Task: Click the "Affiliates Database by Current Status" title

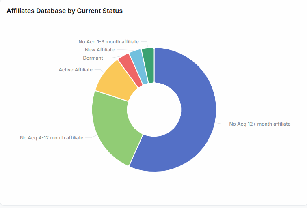Action: (65, 11)
